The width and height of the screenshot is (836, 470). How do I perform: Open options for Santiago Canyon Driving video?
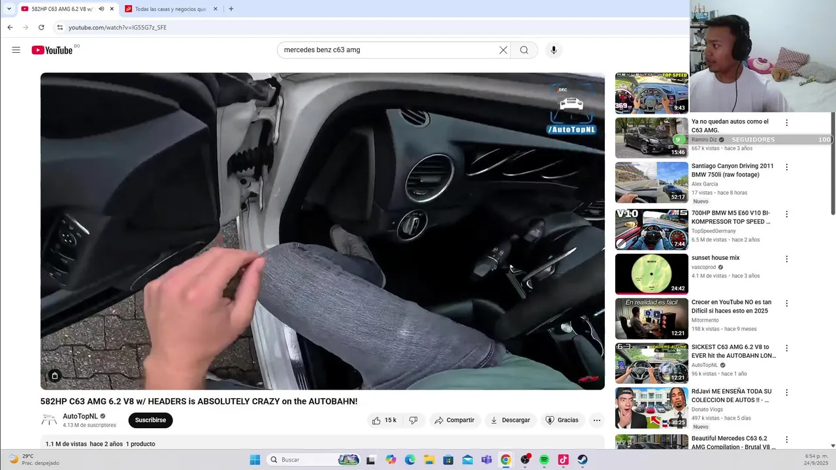coord(786,167)
